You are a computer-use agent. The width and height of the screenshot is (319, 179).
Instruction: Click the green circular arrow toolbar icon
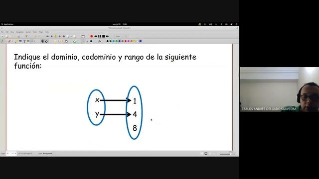point(75,41)
